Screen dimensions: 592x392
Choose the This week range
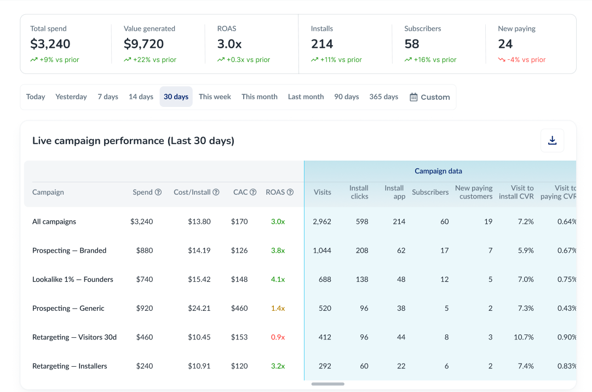[x=215, y=97]
